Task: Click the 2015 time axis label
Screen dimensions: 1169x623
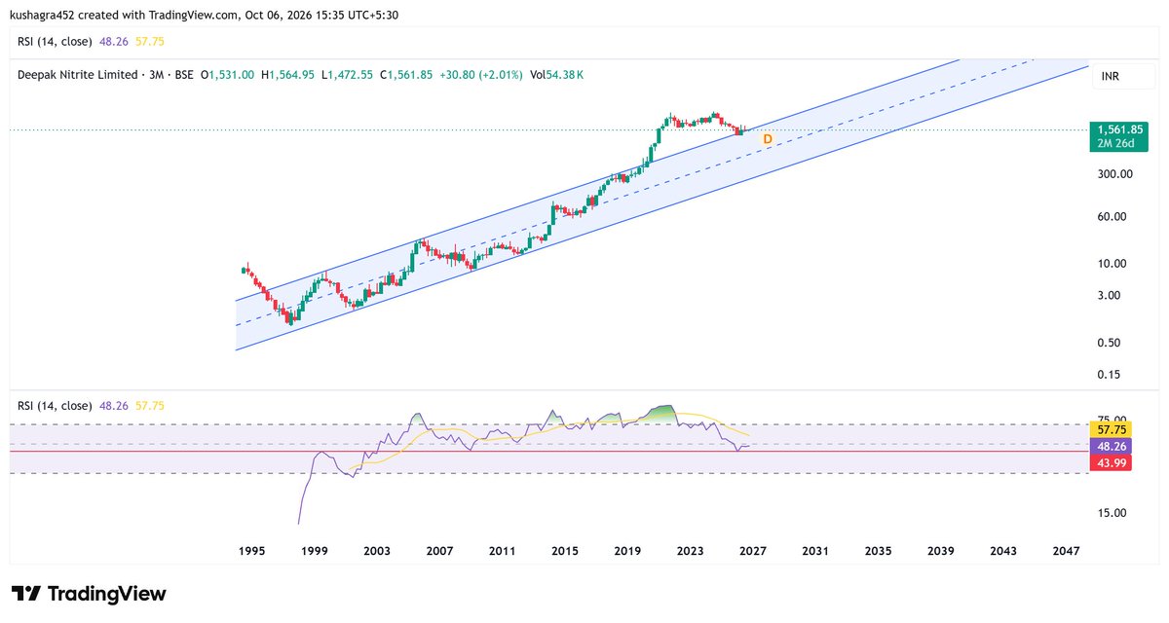Action: [565, 551]
